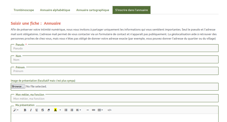Click the eraser remove-formatting icon
The width and height of the screenshot is (227, 122).
pyautogui.click(x=49, y=110)
